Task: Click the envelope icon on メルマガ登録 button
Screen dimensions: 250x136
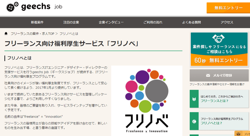Action: (208, 75)
